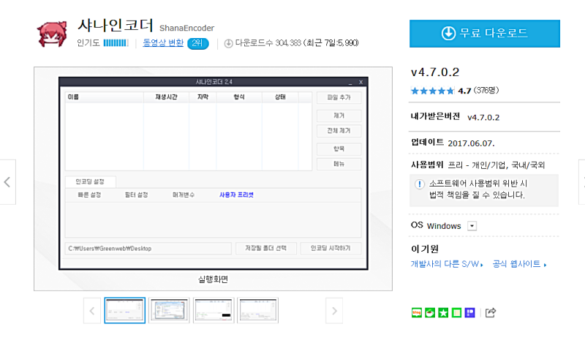Click 메뉴 button in preview

[x=339, y=164]
